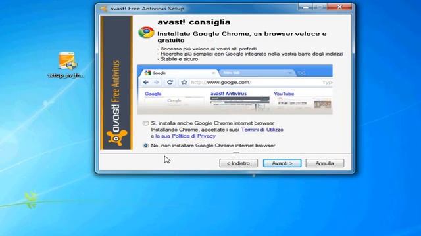The height and width of the screenshot is (236, 421).
Task: Open the setup_av desktop installer icon
Action: click(66, 64)
